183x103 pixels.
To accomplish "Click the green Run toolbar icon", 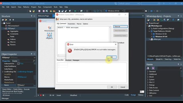I will pos(75,11).
